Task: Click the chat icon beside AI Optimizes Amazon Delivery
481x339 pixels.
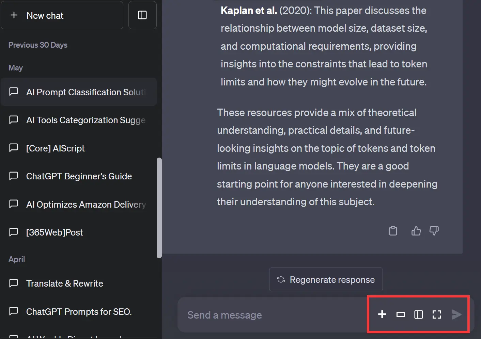Action: 14,204
